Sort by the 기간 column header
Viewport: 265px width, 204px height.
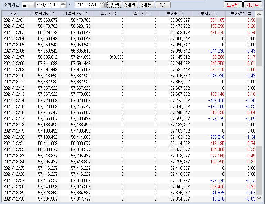14,13
